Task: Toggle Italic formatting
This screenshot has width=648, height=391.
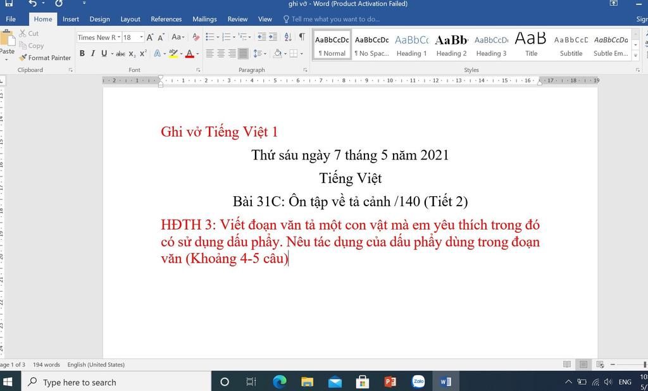Action: pos(92,53)
